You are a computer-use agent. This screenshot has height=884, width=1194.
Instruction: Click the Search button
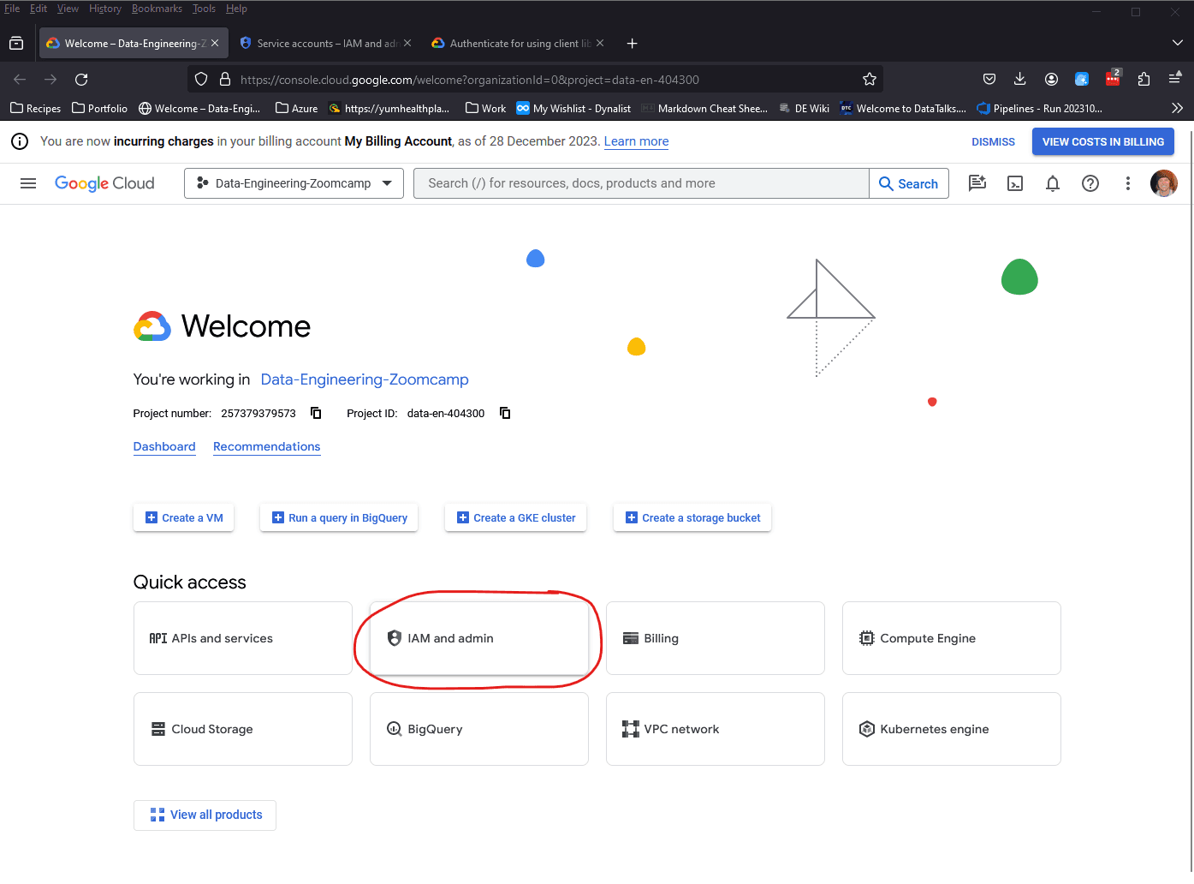click(x=909, y=183)
